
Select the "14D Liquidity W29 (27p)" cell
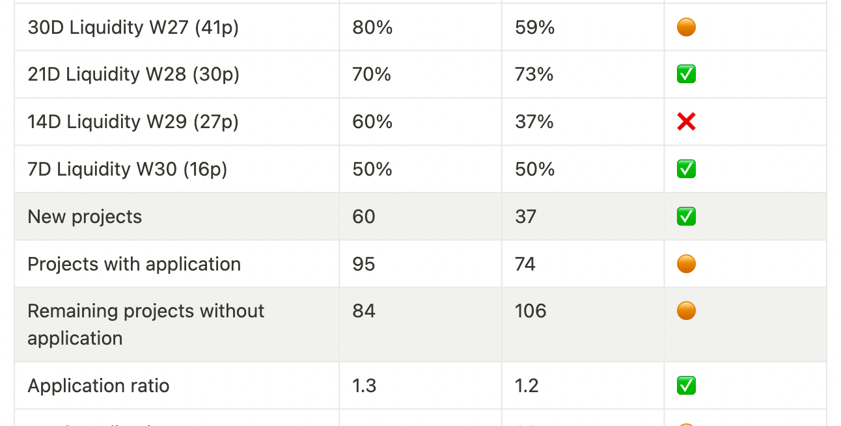(133, 122)
